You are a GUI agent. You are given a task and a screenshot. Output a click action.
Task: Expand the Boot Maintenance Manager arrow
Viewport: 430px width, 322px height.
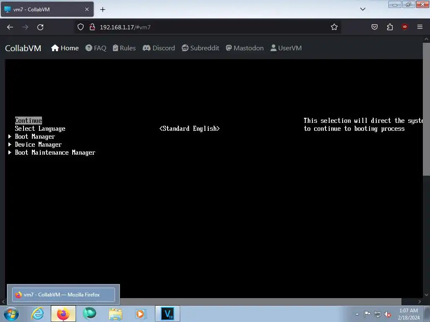(x=10, y=152)
